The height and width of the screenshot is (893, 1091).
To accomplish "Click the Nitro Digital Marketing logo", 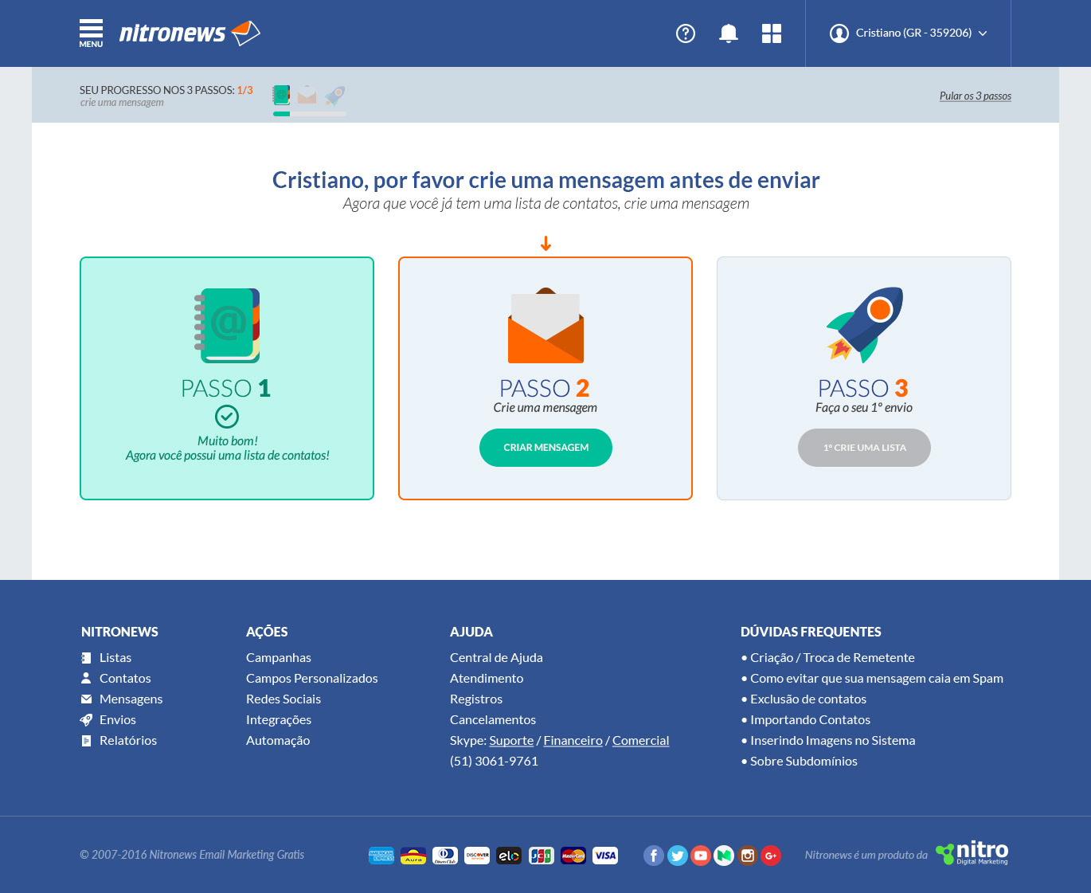I will click(972, 853).
